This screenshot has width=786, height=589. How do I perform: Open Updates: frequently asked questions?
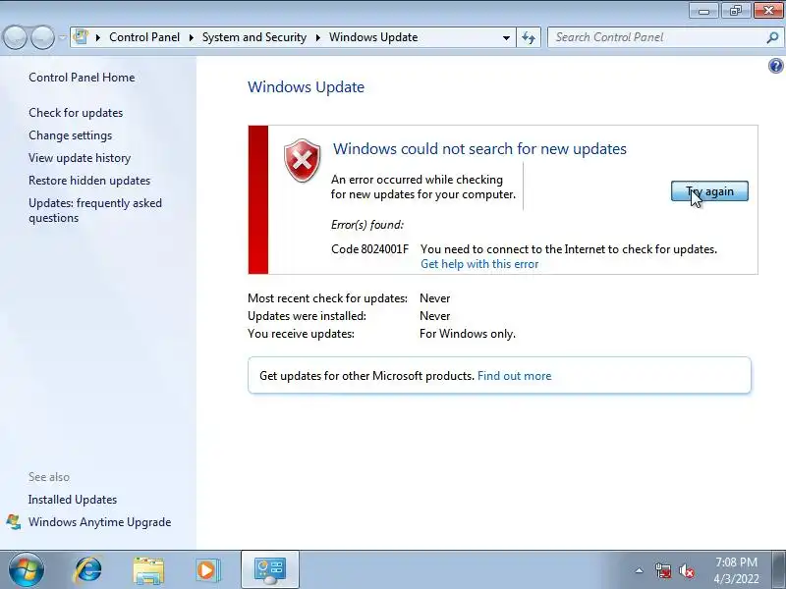[x=95, y=210]
